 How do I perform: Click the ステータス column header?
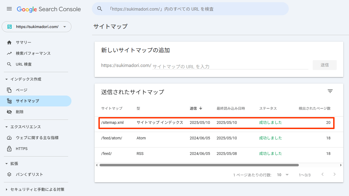(268, 108)
